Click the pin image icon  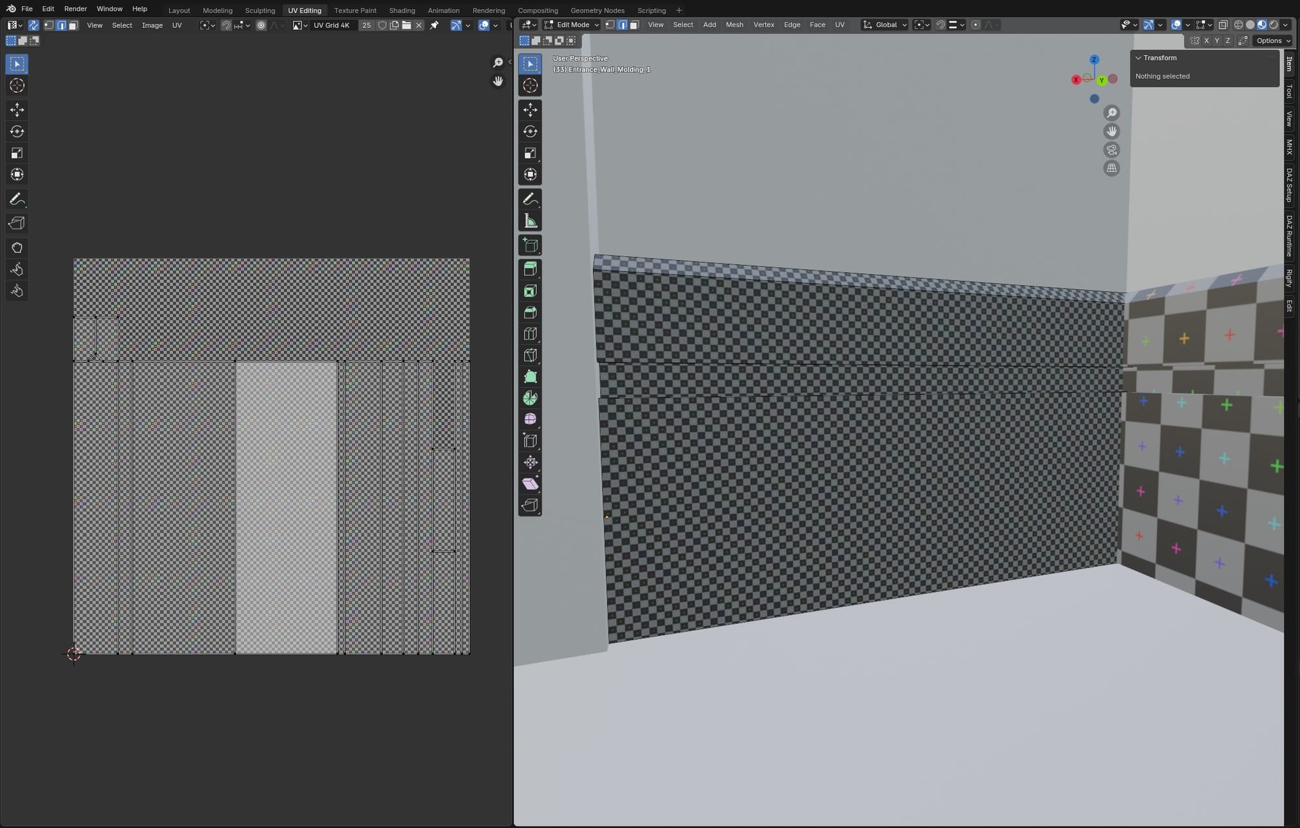pyautogui.click(x=434, y=25)
